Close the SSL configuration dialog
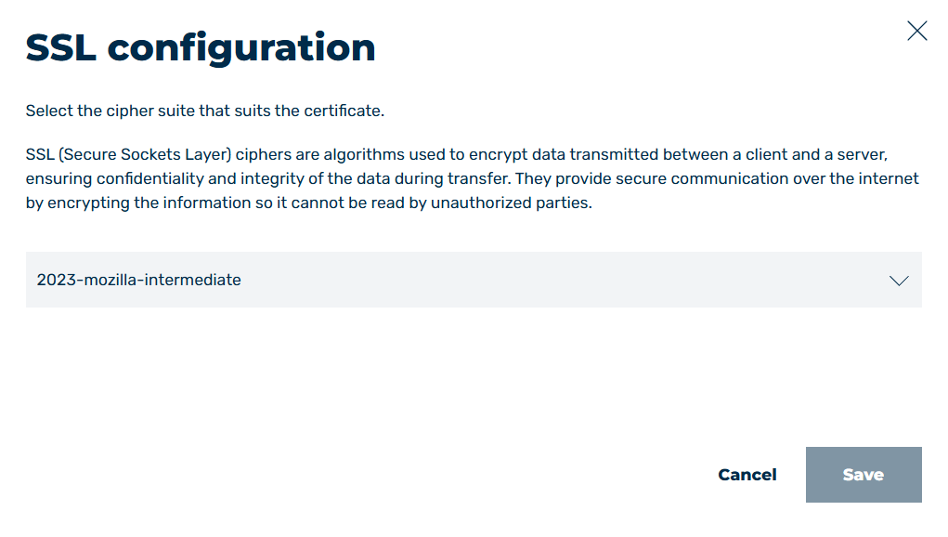The width and height of the screenshot is (948, 537). tap(916, 31)
